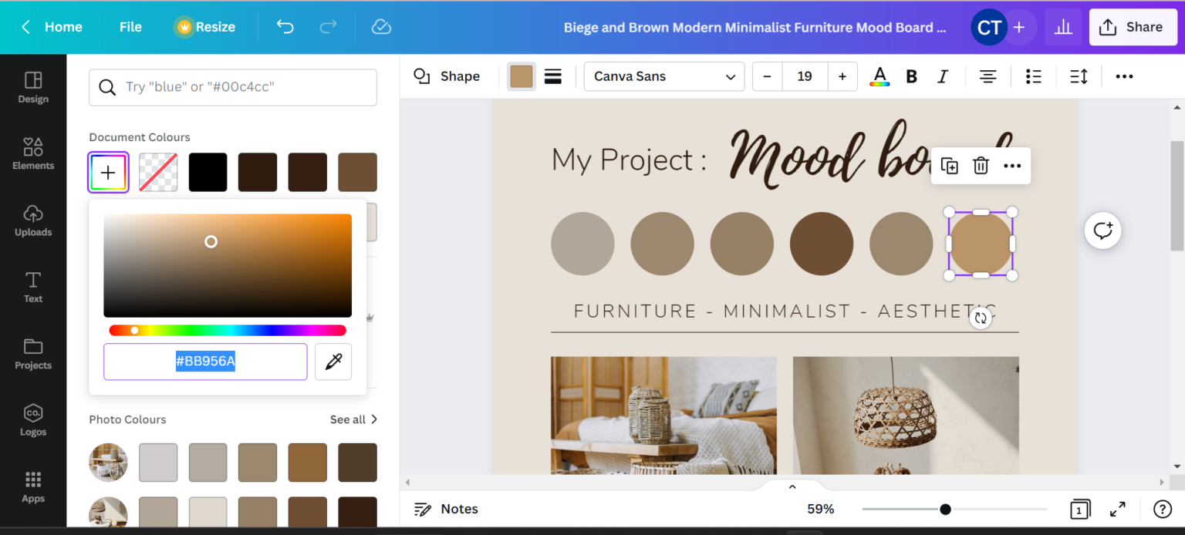Select the rattan lamp photo on canvas
1185x535 pixels.
(906, 415)
